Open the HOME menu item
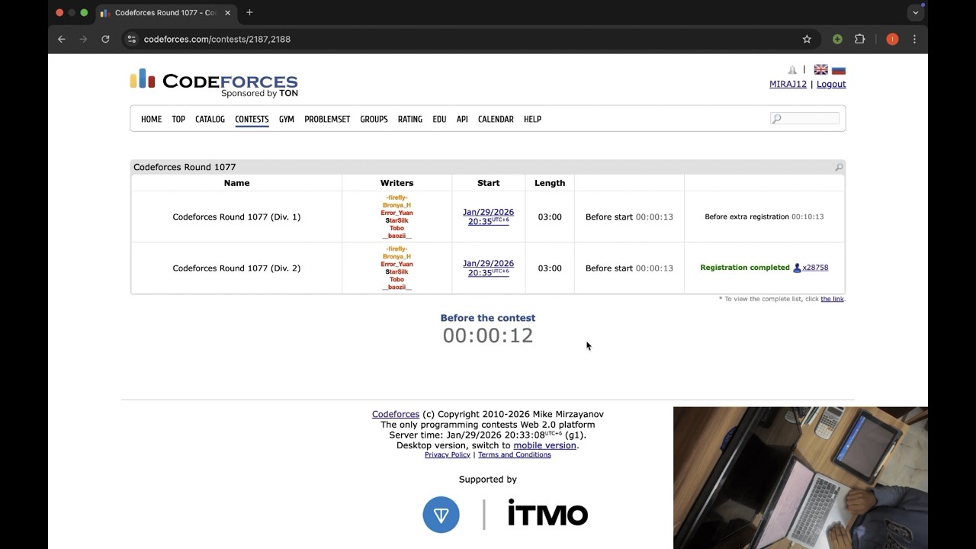 pos(151,119)
